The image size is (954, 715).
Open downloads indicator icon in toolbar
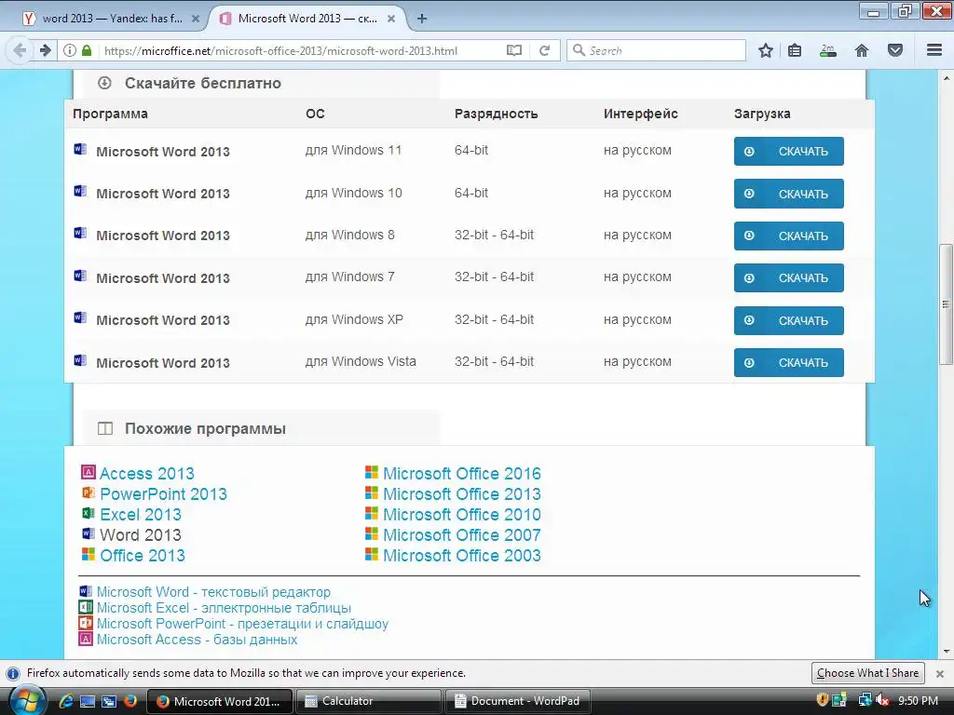[x=828, y=50]
